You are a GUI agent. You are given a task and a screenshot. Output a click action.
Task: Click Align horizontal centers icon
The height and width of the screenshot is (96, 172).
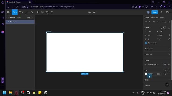pyautogui.click(x=150, y=22)
